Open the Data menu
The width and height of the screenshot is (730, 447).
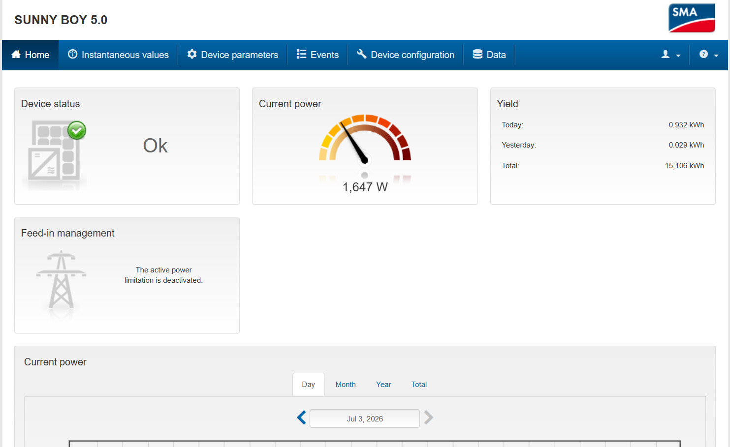pyautogui.click(x=489, y=55)
